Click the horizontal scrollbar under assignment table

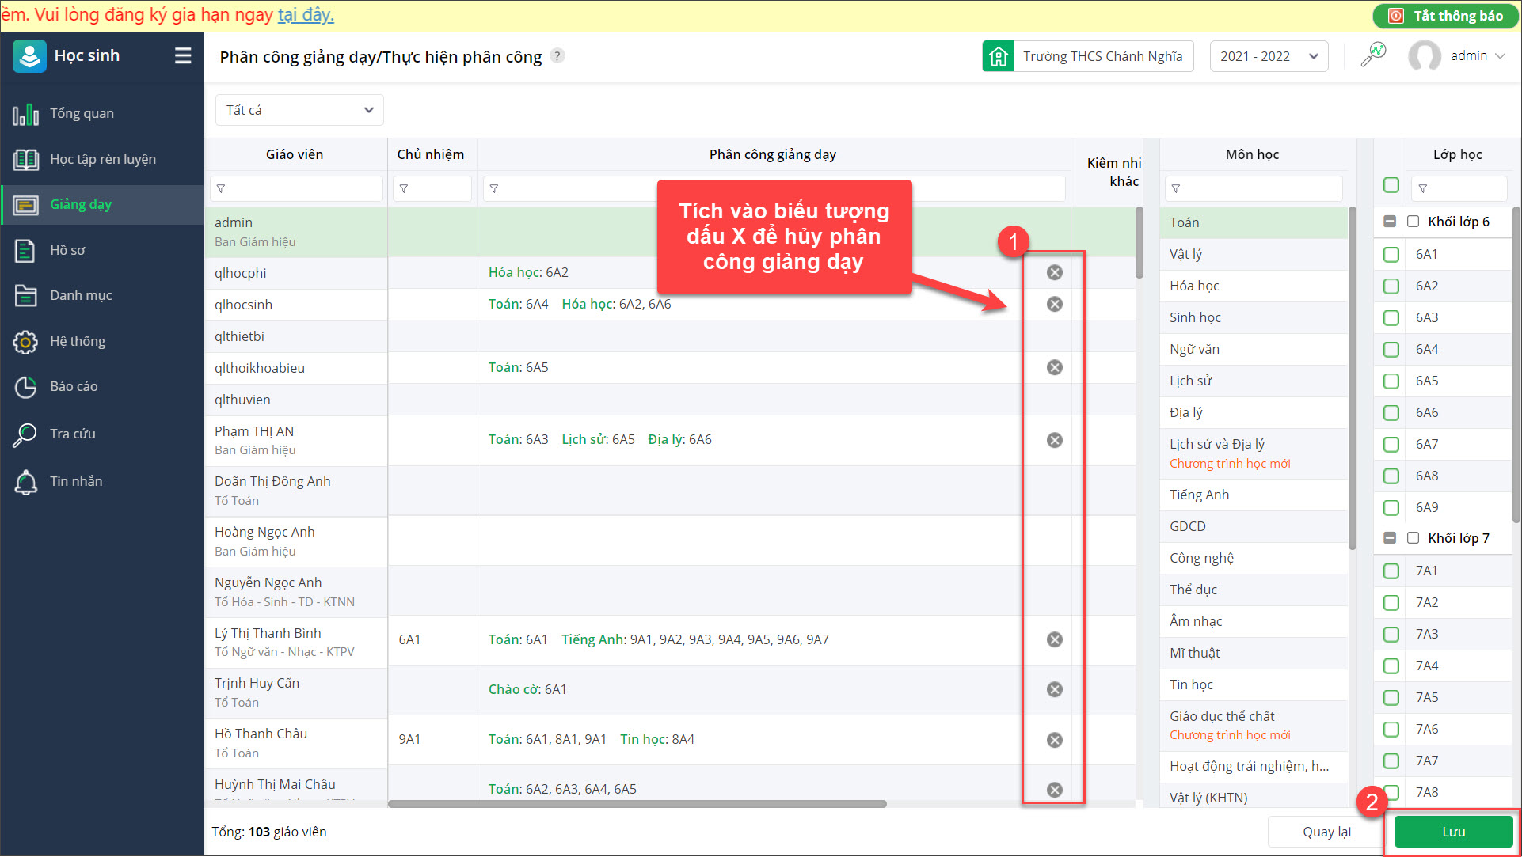(x=637, y=804)
